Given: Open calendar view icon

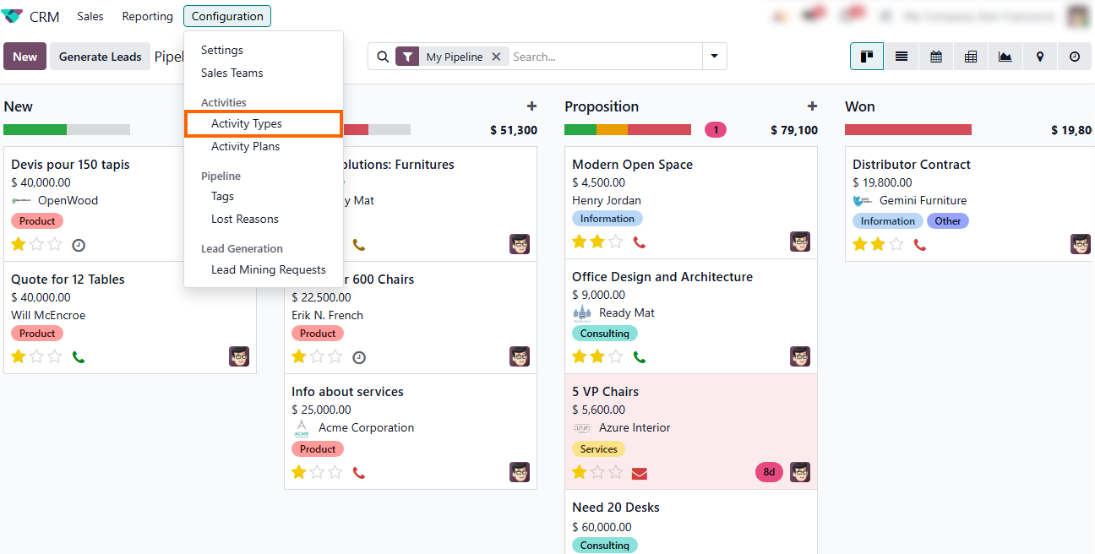Looking at the screenshot, I should 936,57.
